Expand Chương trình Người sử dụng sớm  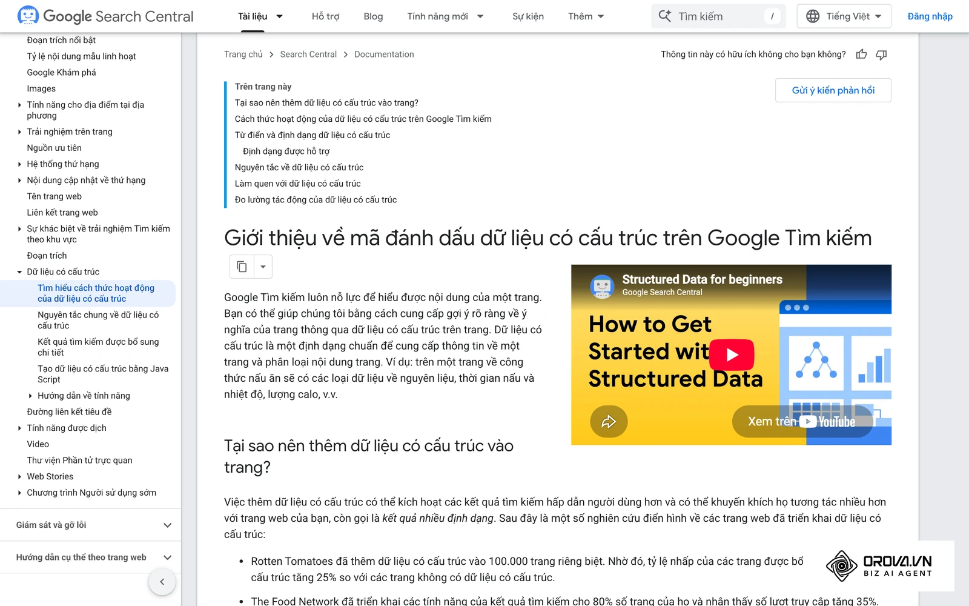click(19, 493)
